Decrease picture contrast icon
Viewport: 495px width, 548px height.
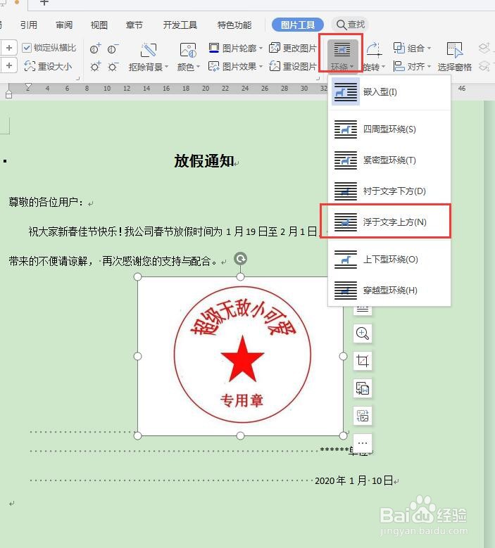click(113, 49)
